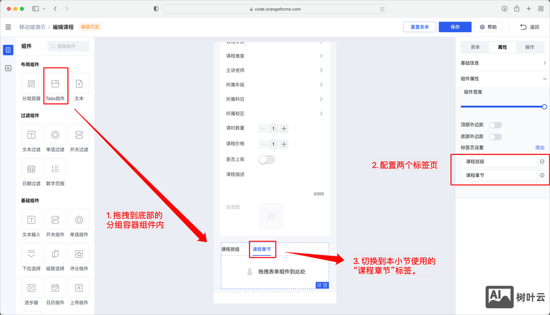Enable the 顶部外边距 switch
550x315 pixels.
[495, 125]
